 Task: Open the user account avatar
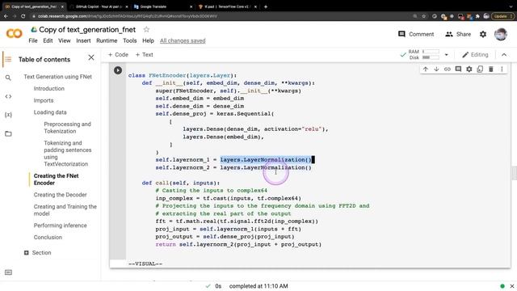501,34
